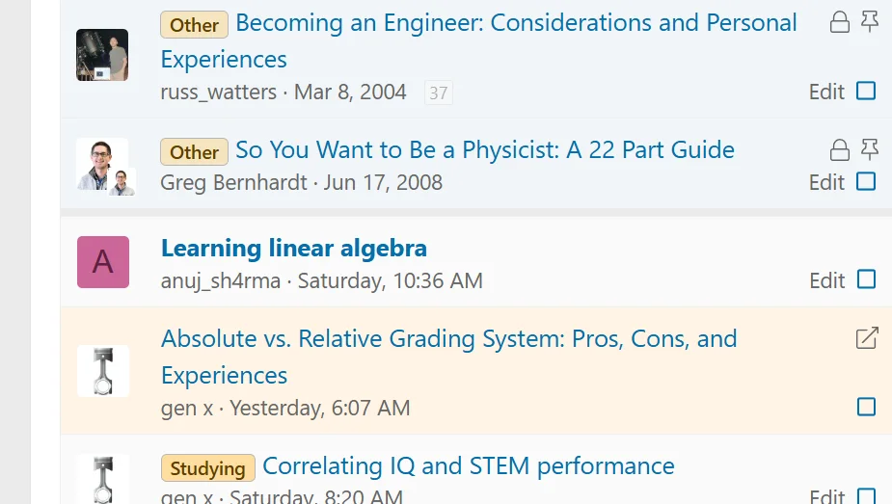The image size is (892, 504).
Task: Click the Other prefix on Becoming an Engineer
Action: click(194, 24)
